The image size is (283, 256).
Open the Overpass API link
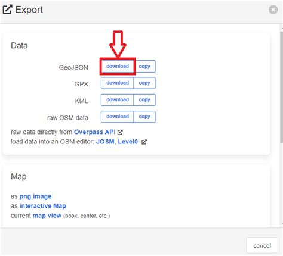tap(95, 132)
